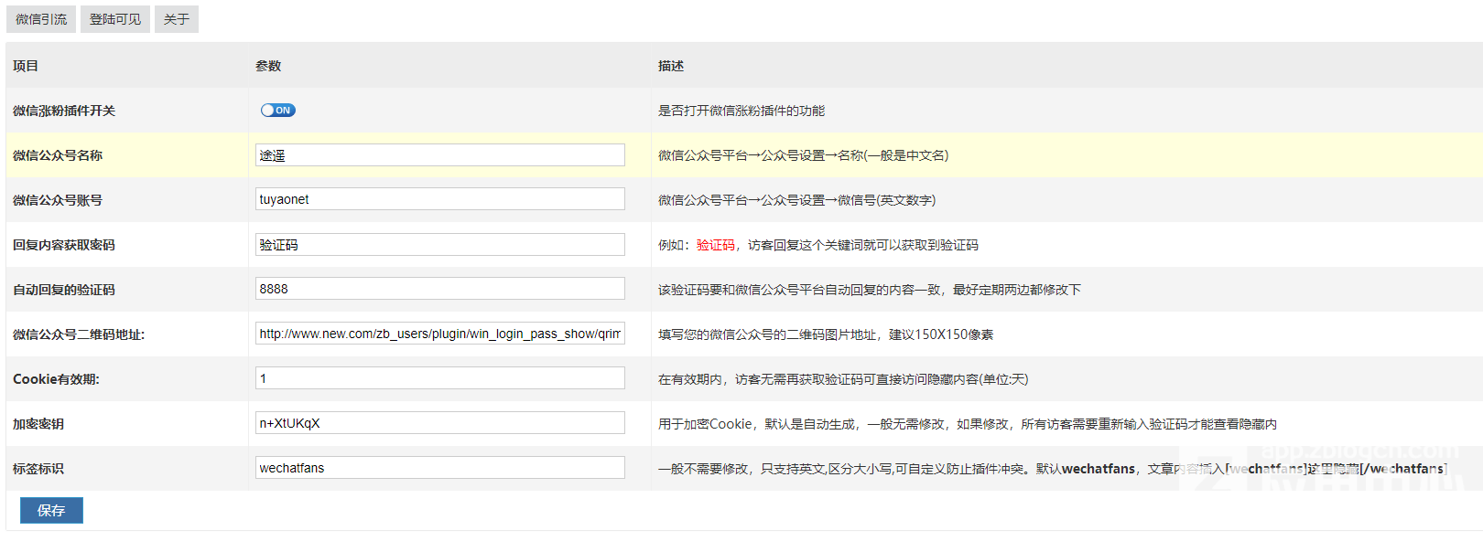Click the 微信公众号名称 label
The width and height of the screenshot is (1483, 541).
click(58, 155)
